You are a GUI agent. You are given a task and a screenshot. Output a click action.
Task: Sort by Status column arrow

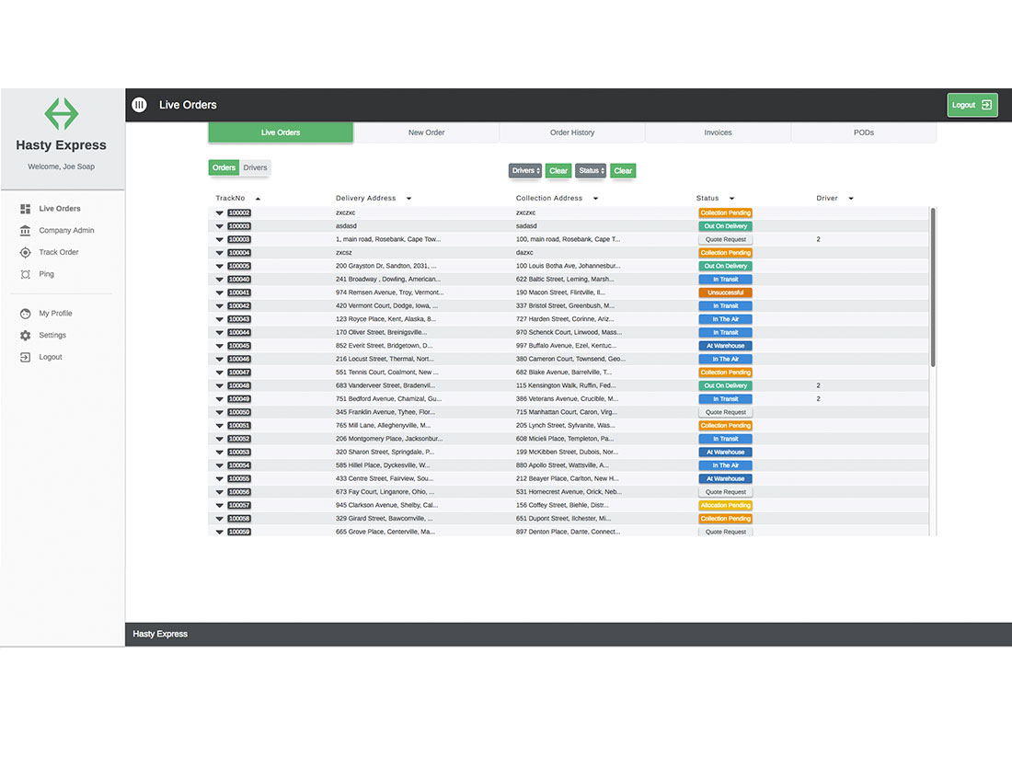731,199
